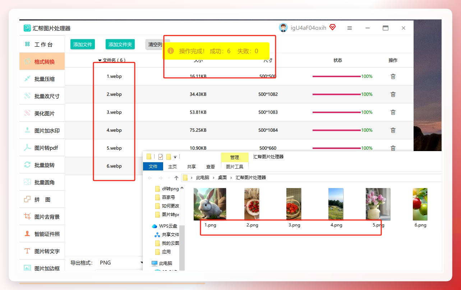
Task: Open 批量改尺寸 batch resize tool
Action: click(x=42, y=96)
